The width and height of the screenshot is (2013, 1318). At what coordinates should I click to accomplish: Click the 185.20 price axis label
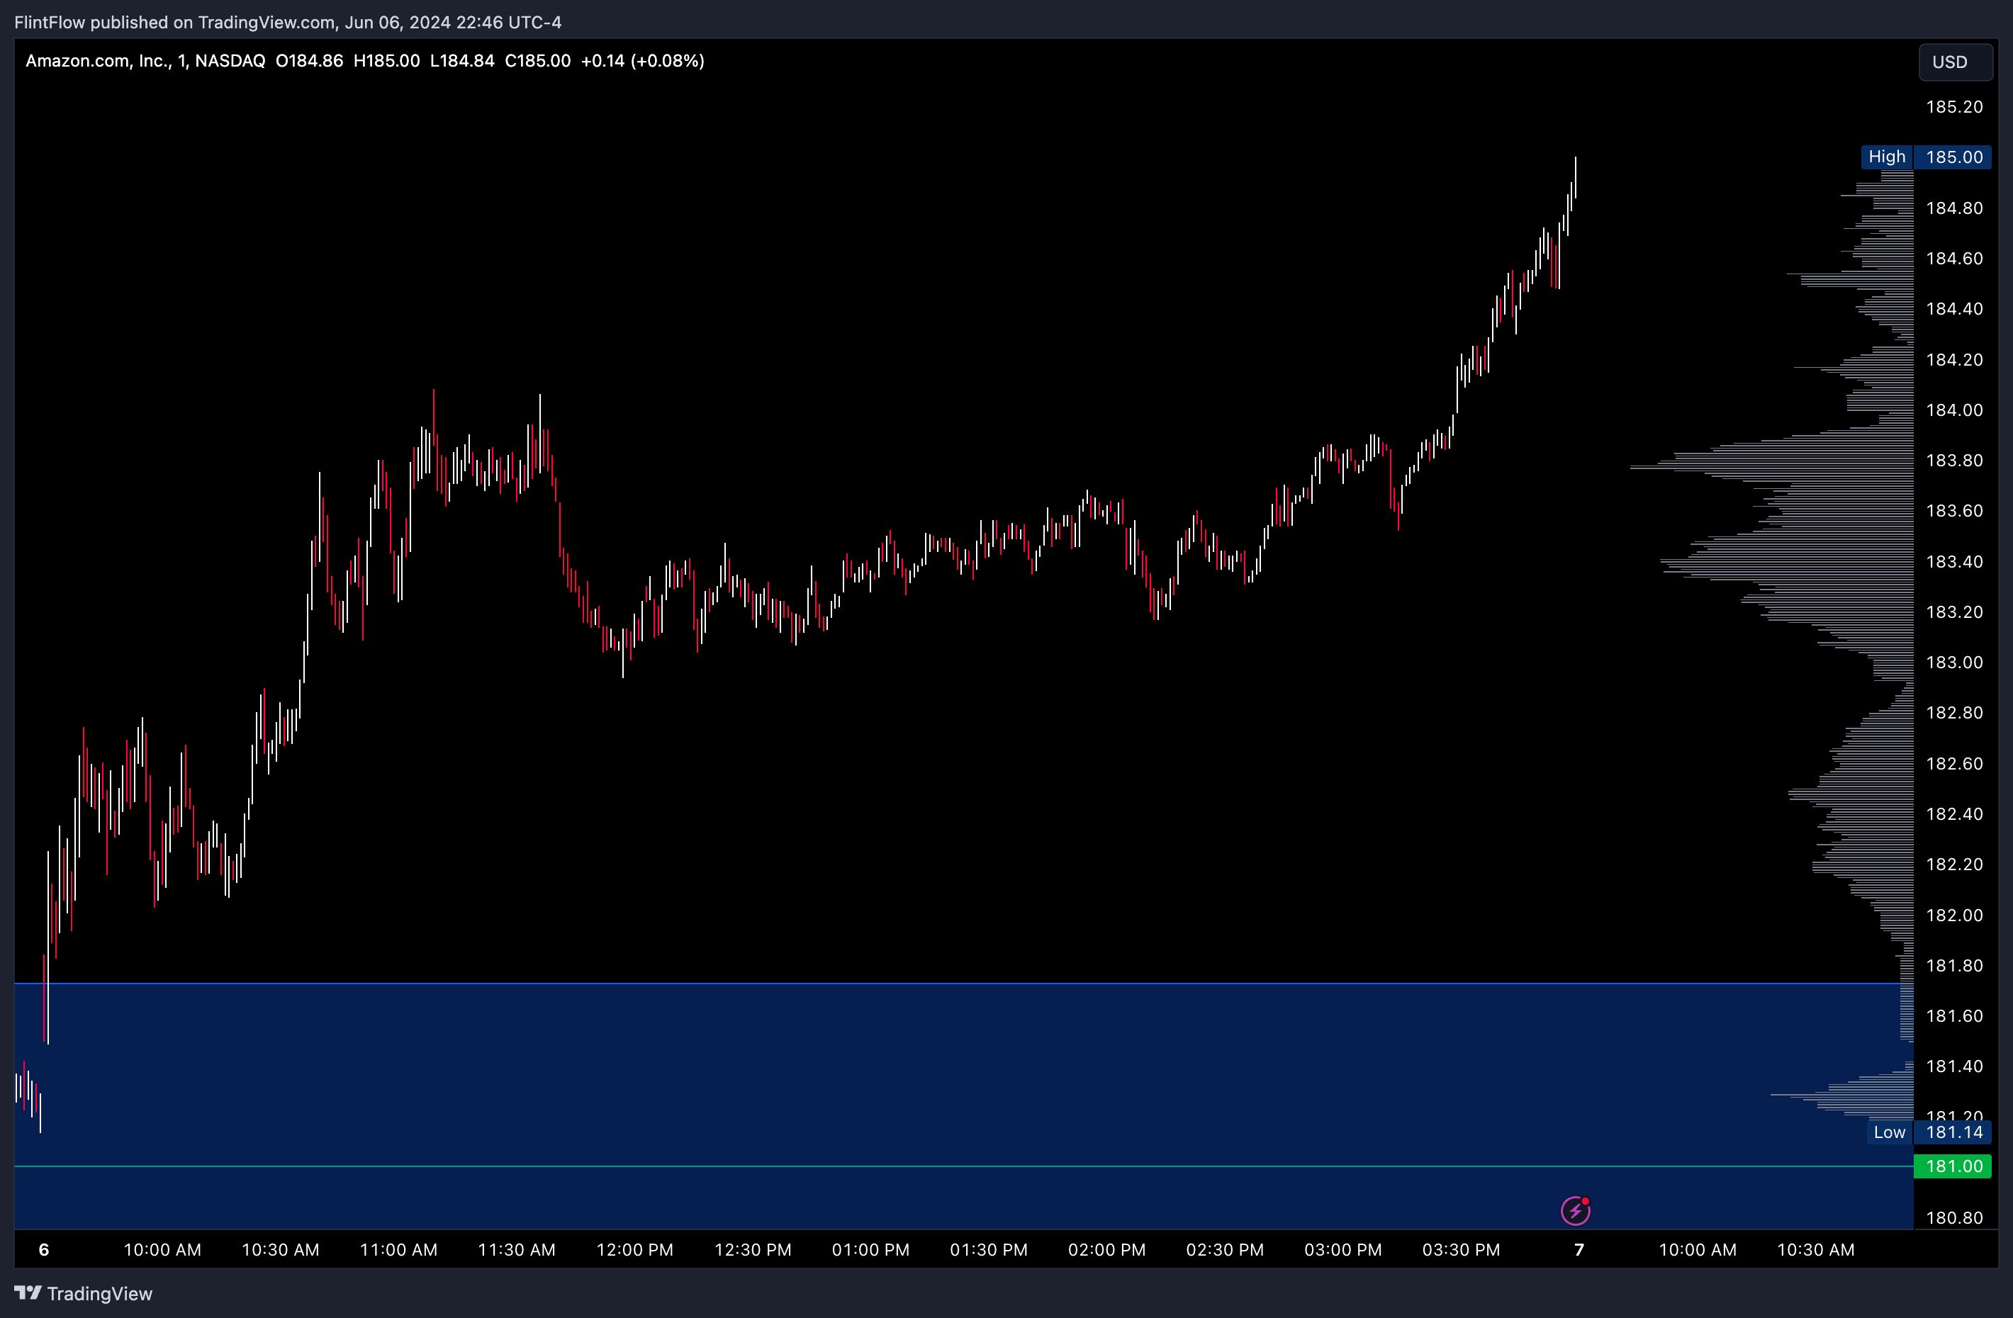(1953, 106)
